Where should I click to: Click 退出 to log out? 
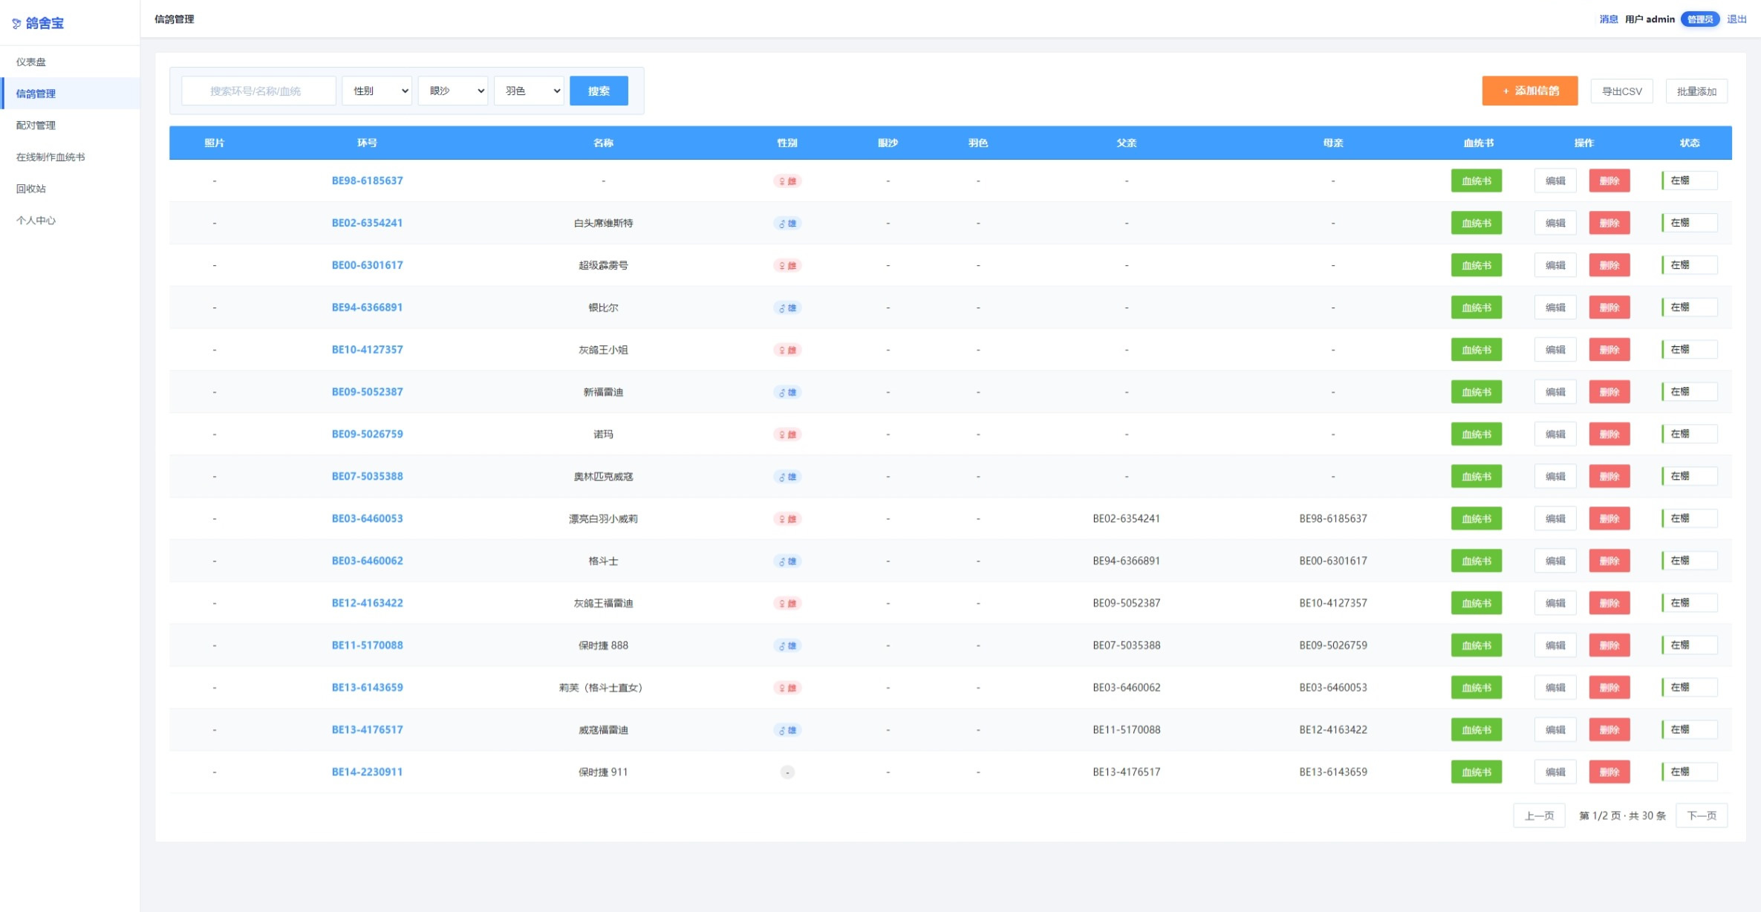coord(1736,19)
